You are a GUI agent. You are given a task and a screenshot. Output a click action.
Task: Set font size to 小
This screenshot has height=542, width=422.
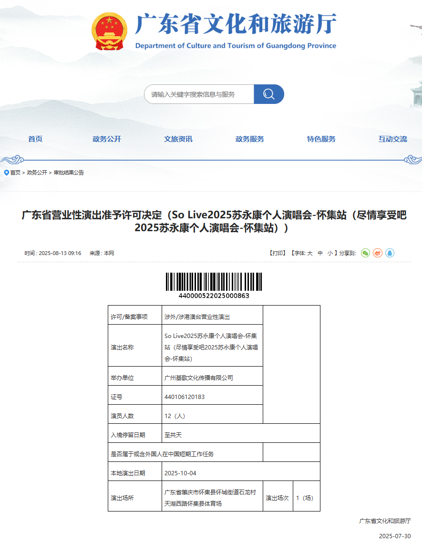(x=330, y=253)
